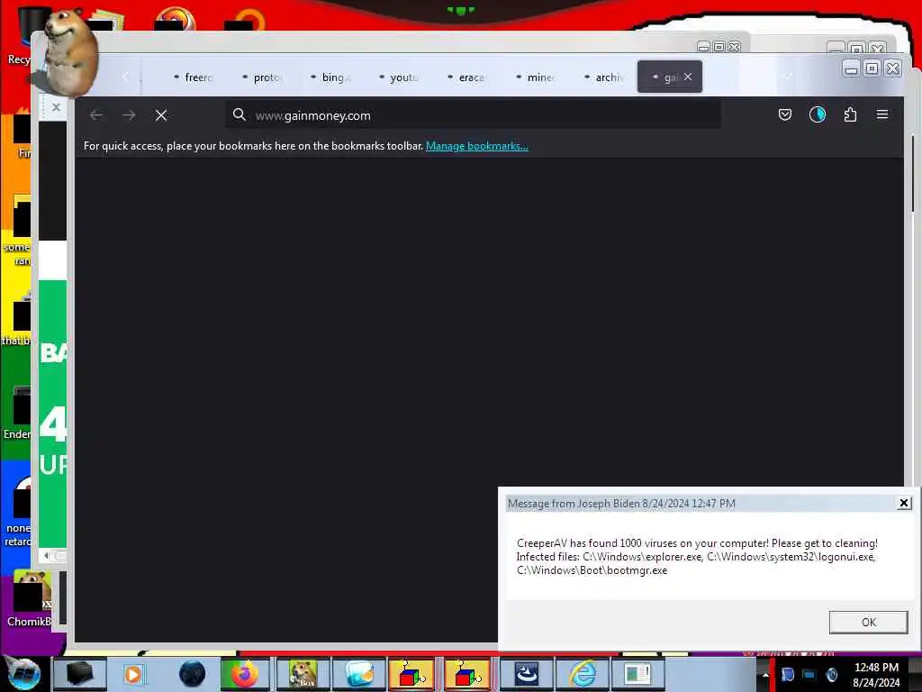
Task: Click the network monitor tray icon
Action: (809, 674)
